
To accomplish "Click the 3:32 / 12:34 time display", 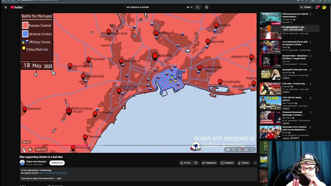I will [x=41, y=149].
